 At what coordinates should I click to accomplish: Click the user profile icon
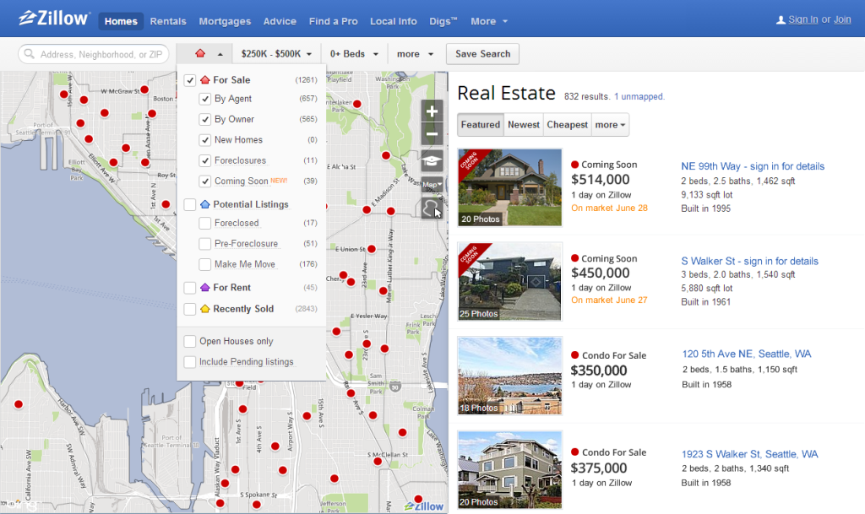pyautogui.click(x=781, y=20)
